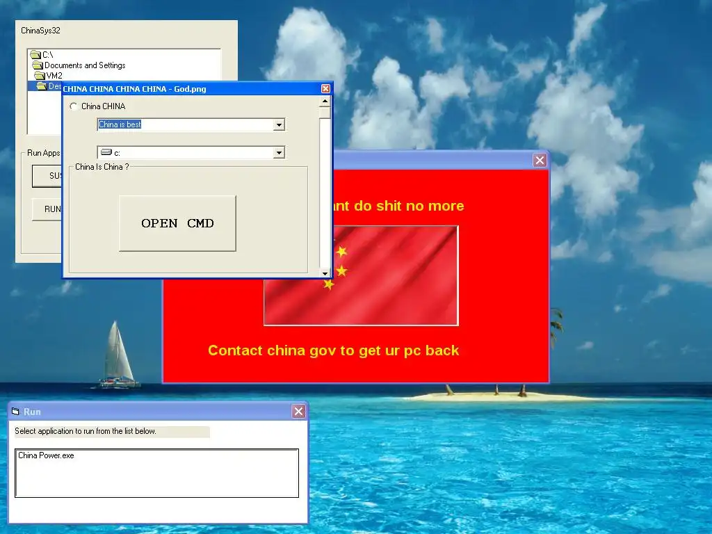
Task: Click the VM2 folder icon
Action: click(x=40, y=75)
